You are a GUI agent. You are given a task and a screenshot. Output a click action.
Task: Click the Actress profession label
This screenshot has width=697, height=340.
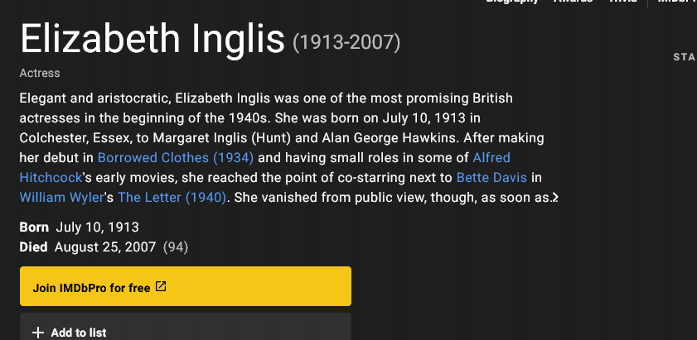click(40, 74)
